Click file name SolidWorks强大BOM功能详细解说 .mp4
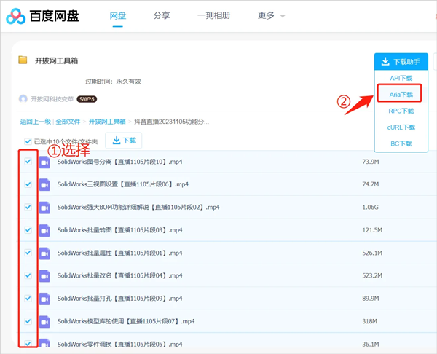This screenshot has height=354, width=437. pyautogui.click(x=138, y=207)
